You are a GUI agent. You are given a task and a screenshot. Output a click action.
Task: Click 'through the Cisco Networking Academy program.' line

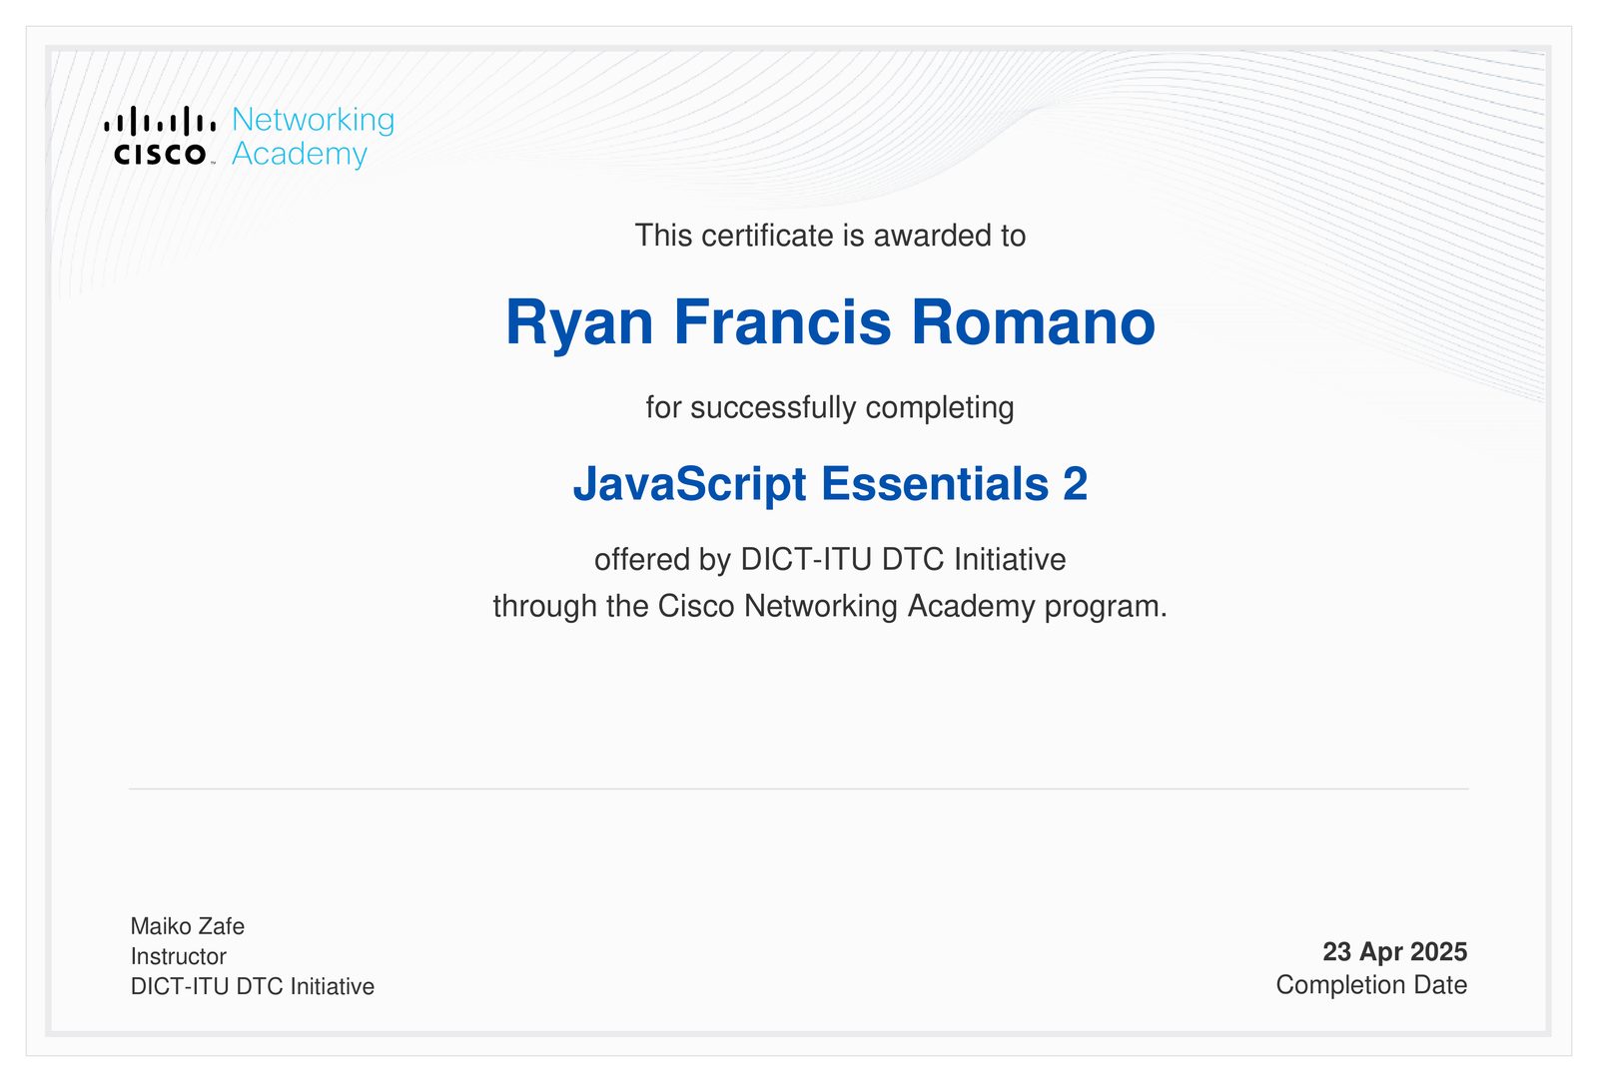830,606
